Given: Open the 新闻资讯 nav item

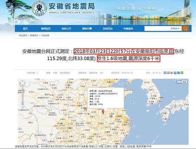Looking at the screenshot, I should 46,29.
